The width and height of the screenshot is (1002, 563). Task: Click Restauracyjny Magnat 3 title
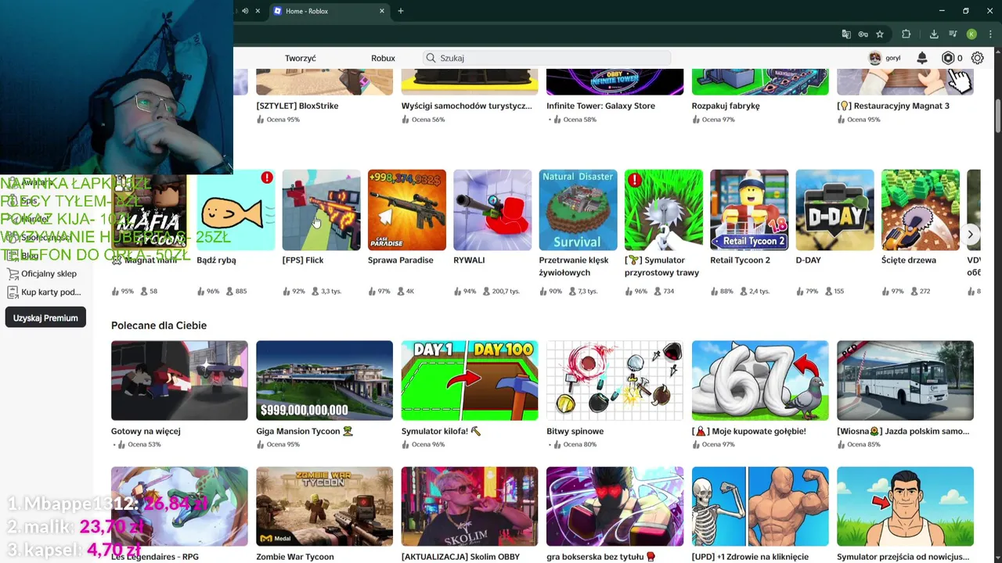(x=893, y=106)
